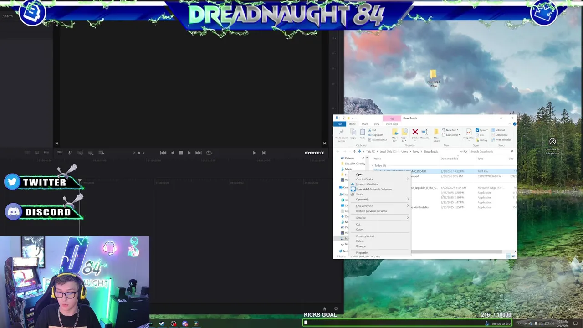Click Go to first frame transport button
This screenshot has height=328, width=583.
(163, 153)
